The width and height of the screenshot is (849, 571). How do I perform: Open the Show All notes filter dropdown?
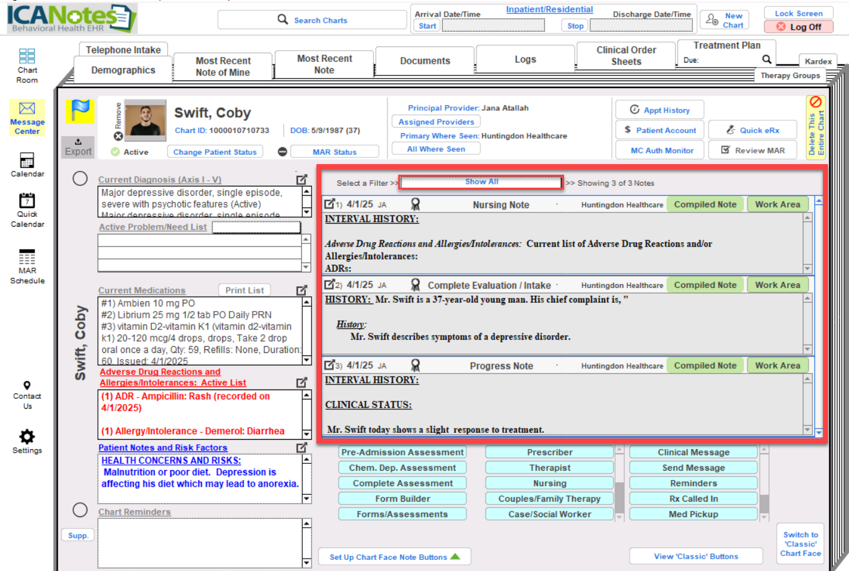(481, 182)
